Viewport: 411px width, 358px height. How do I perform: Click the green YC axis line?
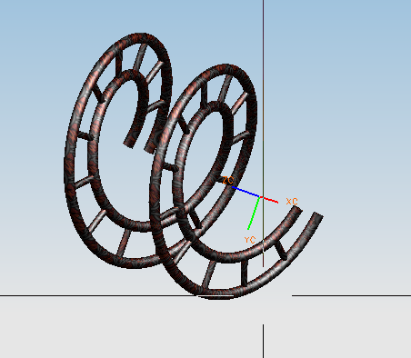tap(254, 214)
